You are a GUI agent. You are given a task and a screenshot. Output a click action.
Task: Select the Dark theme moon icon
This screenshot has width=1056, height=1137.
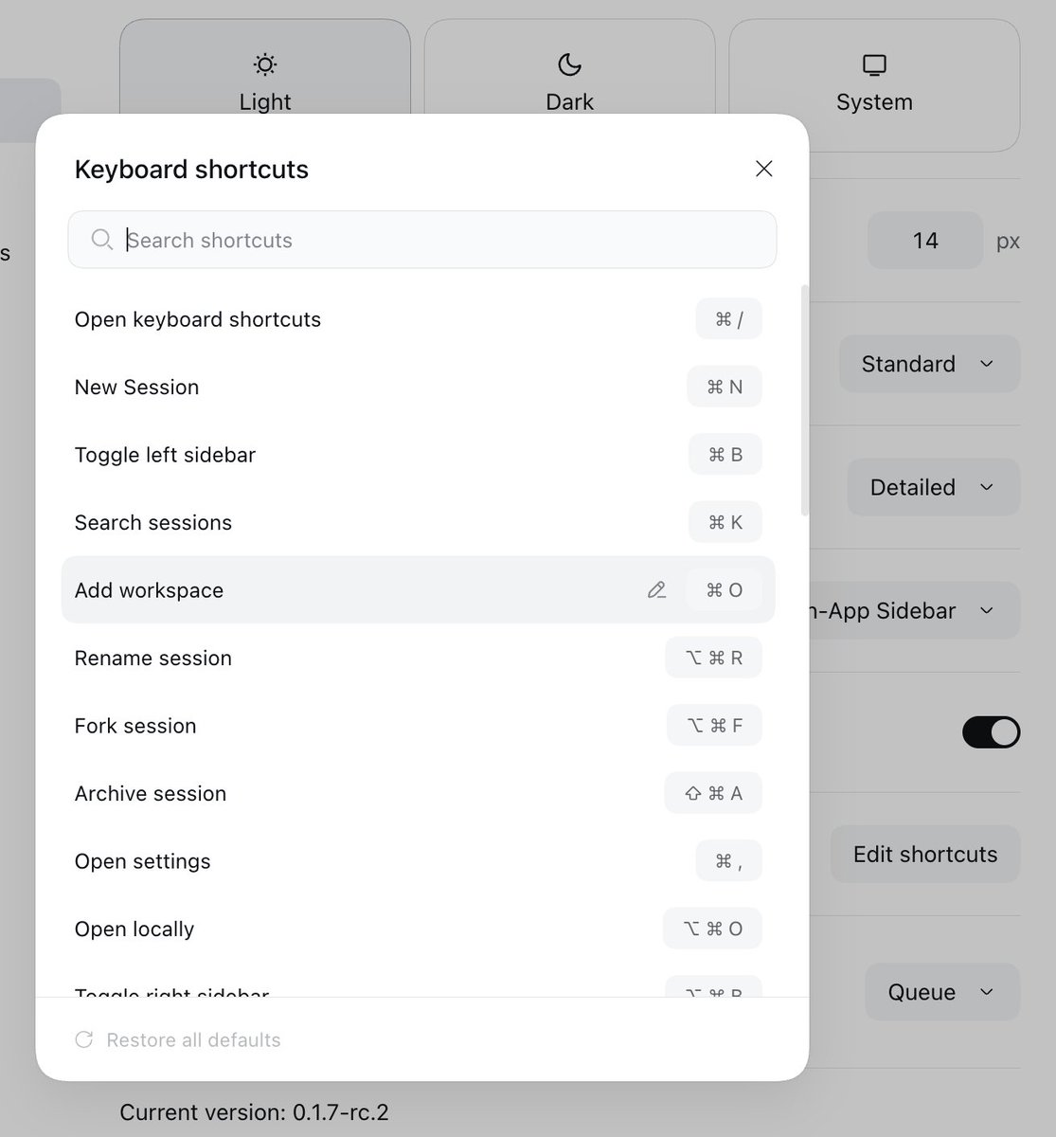tap(569, 64)
